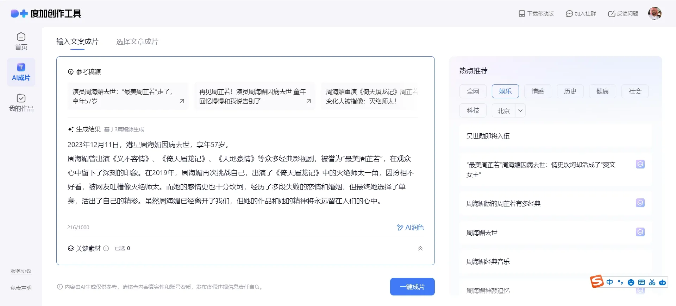The height and width of the screenshot is (306, 676).
Task: Open the city dropdown arrow next to 北京
Action: click(520, 111)
